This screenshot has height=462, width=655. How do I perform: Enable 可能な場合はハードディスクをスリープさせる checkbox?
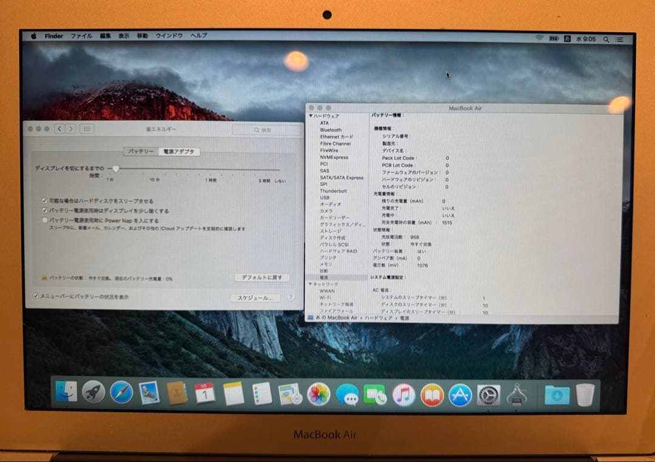pyautogui.click(x=45, y=201)
